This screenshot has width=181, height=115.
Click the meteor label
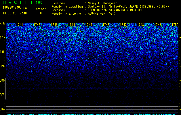point(41,9)
